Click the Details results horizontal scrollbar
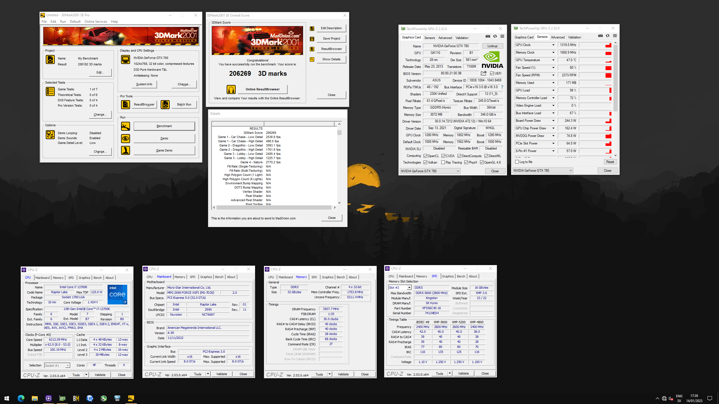The width and height of the screenshot is (719, 404). coord(274,208)
